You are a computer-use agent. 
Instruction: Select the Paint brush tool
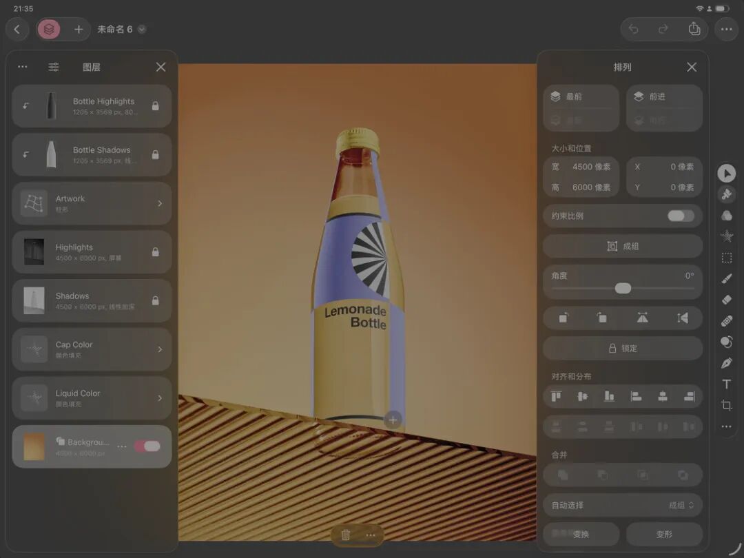[x=727, y=279]
